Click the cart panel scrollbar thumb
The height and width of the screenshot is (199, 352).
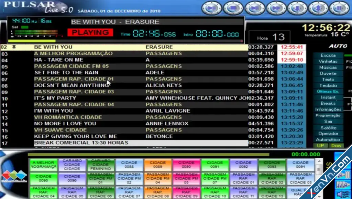click(x=319, y=169)
